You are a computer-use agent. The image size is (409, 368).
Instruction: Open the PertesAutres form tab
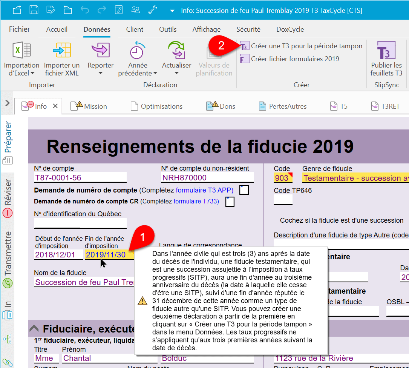point(283,106)
